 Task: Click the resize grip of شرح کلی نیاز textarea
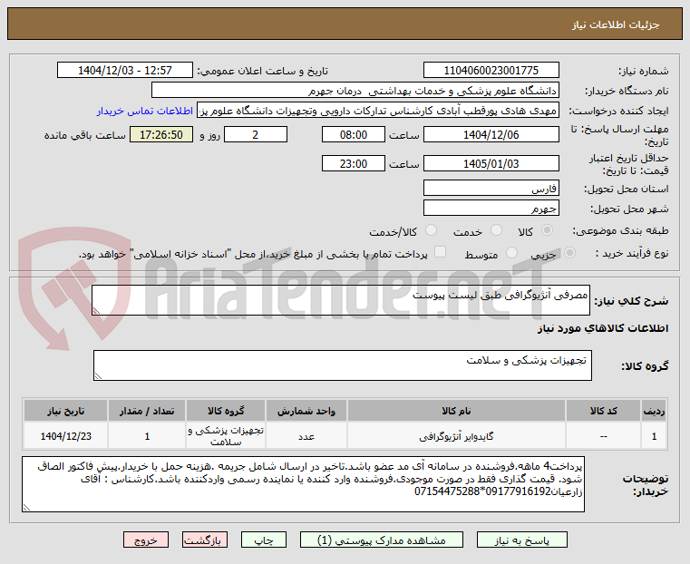pos(96,311)
